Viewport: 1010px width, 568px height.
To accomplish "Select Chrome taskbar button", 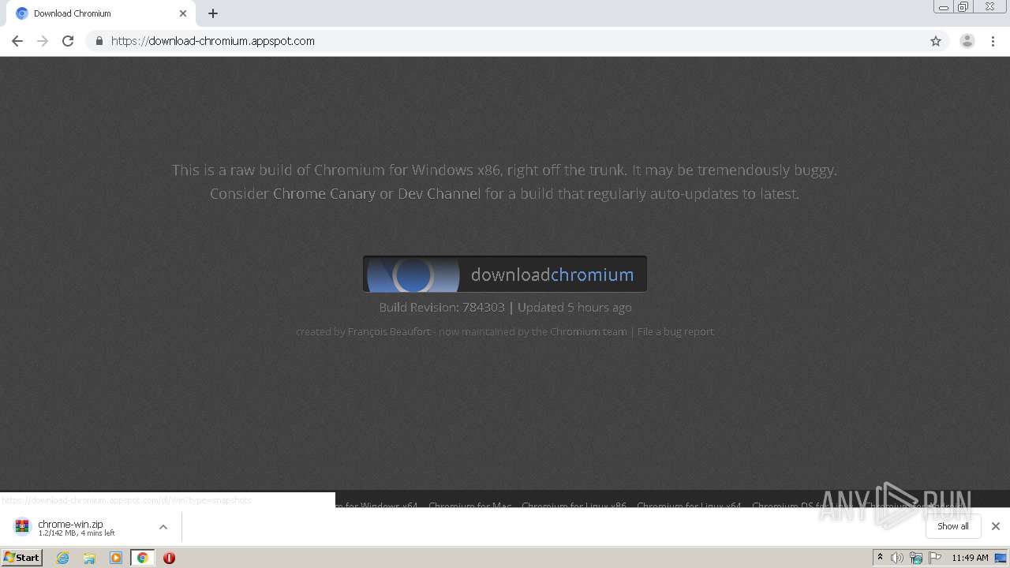I will pos(142,558).
